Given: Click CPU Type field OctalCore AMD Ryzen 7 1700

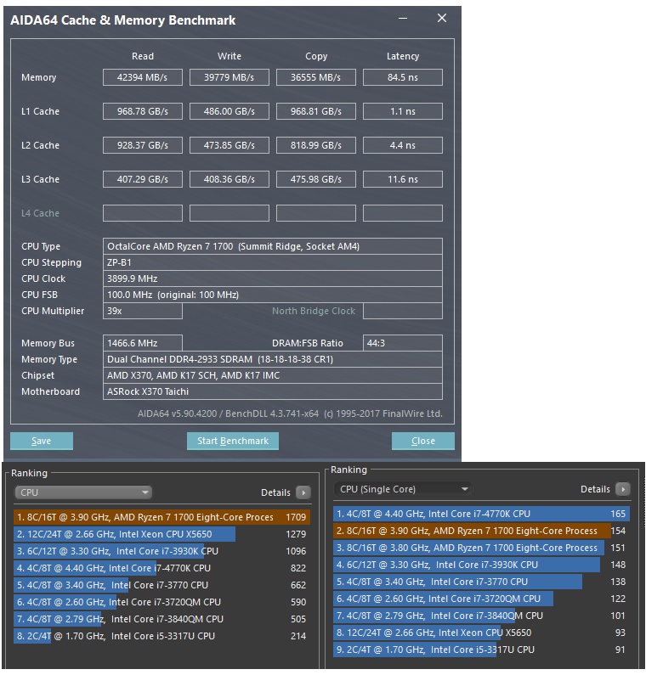Looking at the screenshot, I should (272, 246).
